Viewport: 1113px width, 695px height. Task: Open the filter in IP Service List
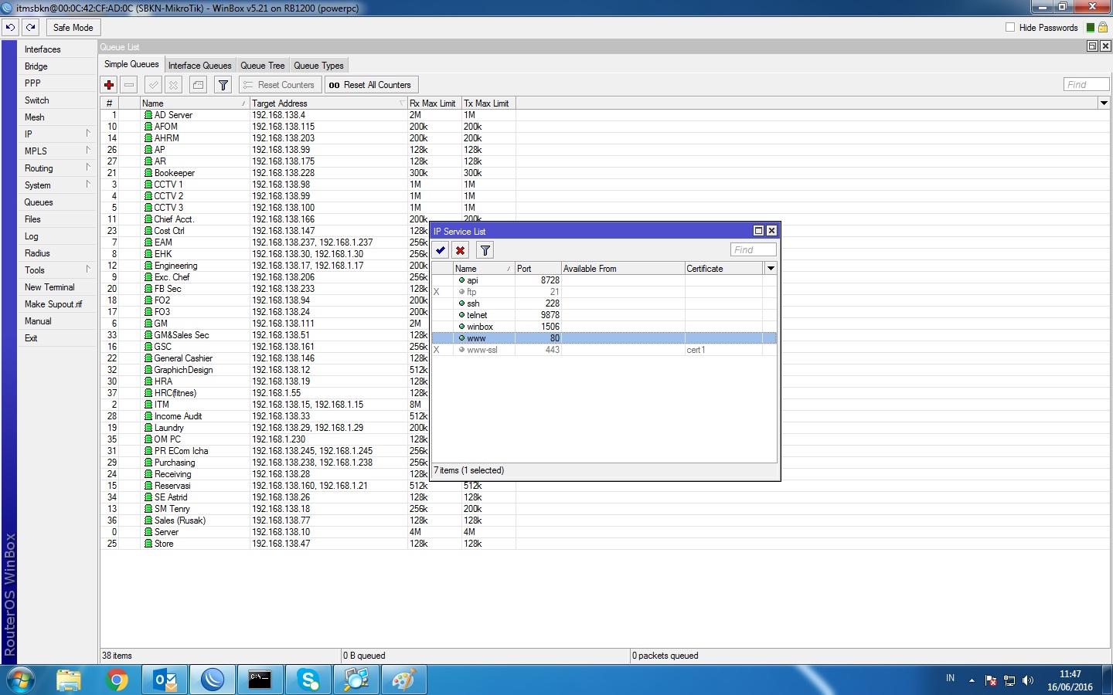(485, 250)
